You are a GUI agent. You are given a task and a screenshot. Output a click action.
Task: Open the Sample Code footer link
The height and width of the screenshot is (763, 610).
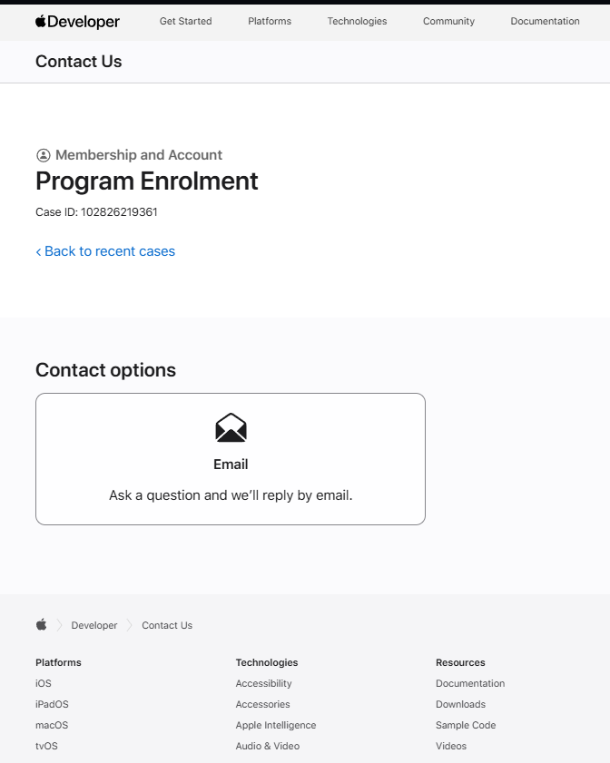point(466,725)
